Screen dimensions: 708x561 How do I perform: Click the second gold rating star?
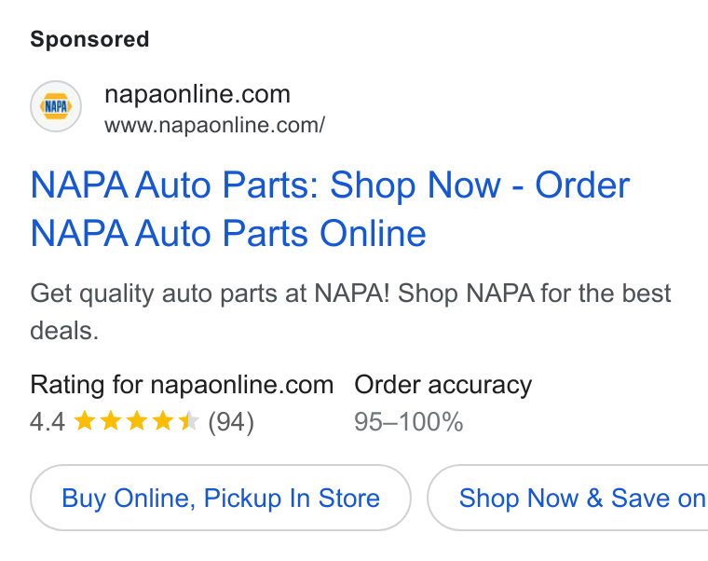coord(110,420)
